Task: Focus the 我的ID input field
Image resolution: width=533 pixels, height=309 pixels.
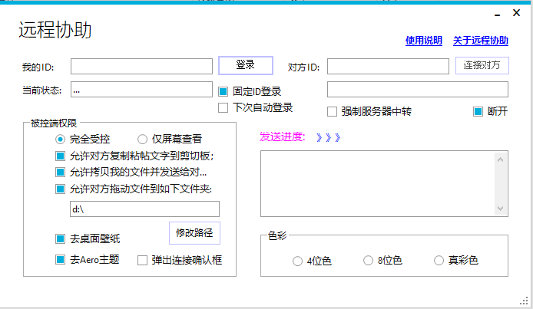Action: pyautogui.click(x=141, y=66)
